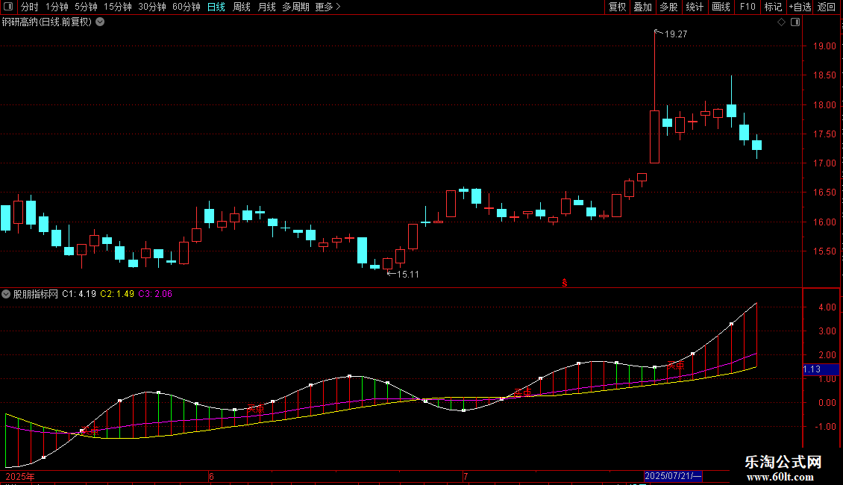Click the 2025年 label on time axis
This screenshot has width=843, height=485.
[x=20, y=476]
